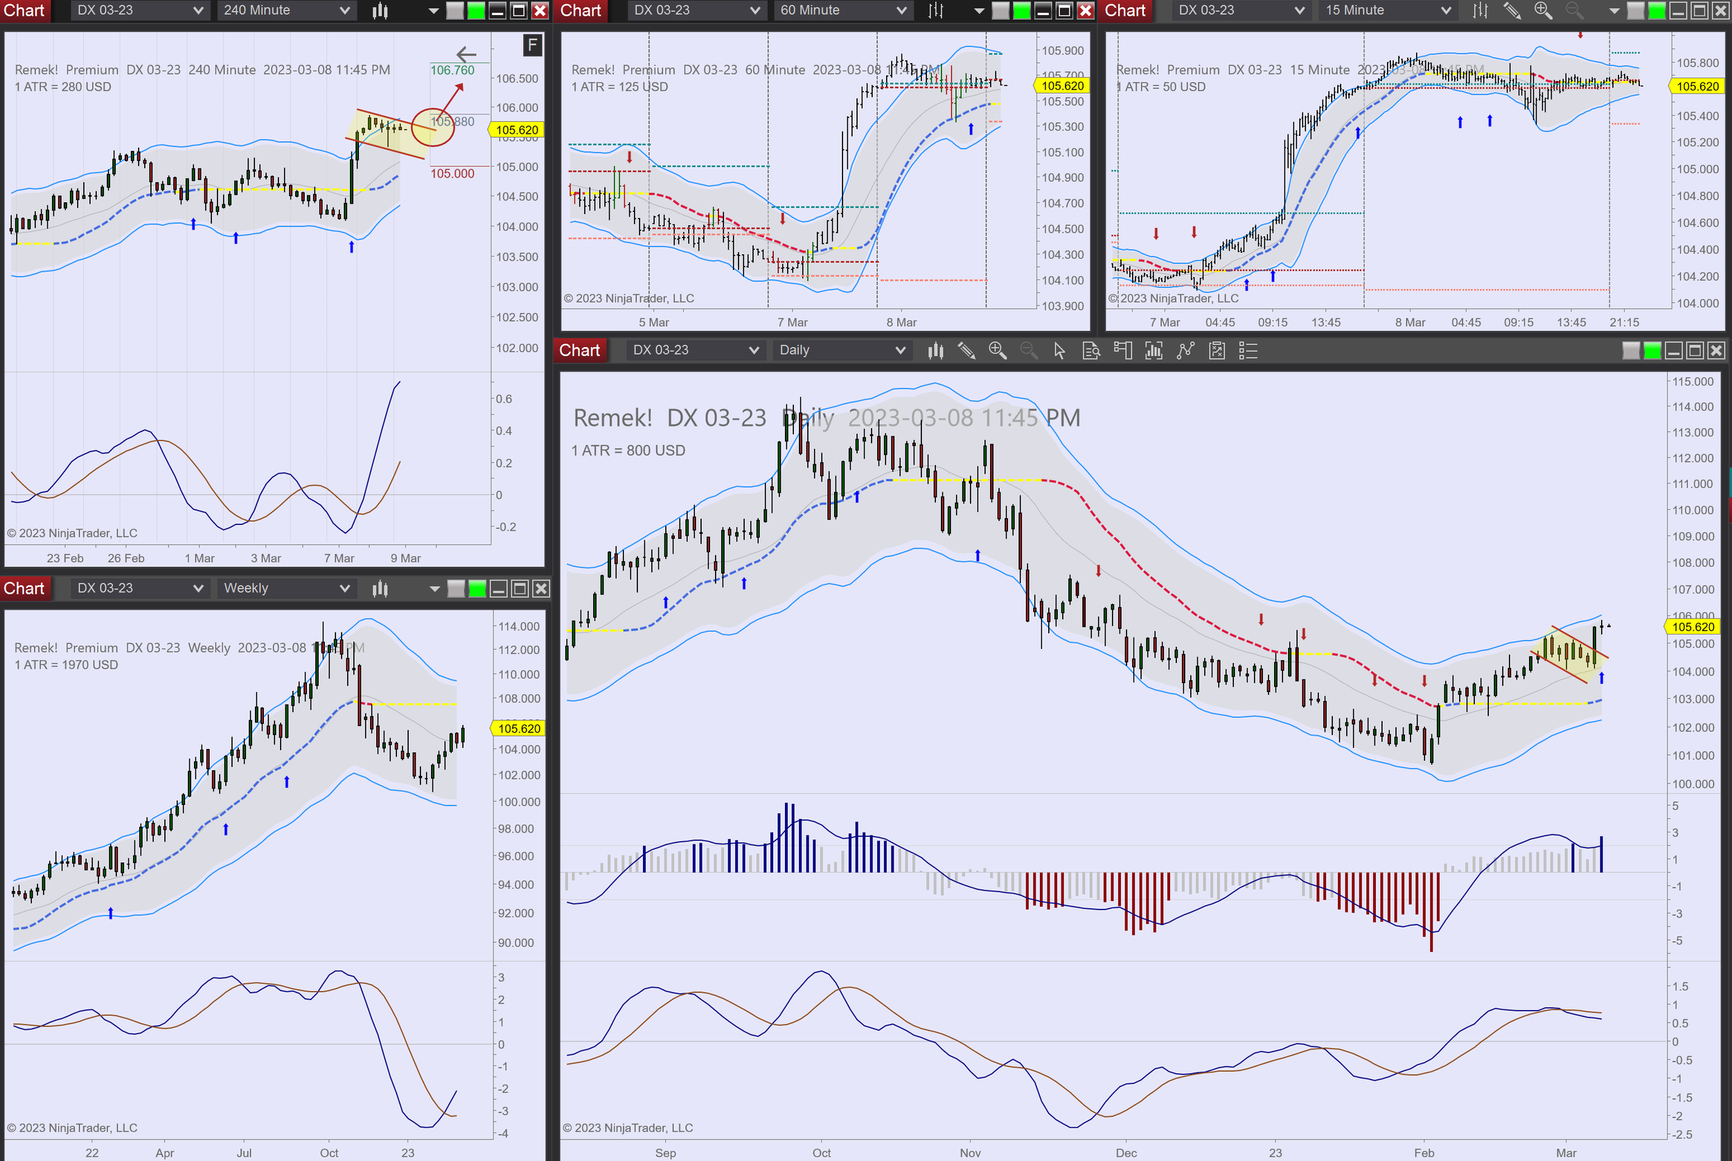Toggle green instrument link on Daily chart
The height and width of the screenshot is (1161, 1732).
point(1651,351)
